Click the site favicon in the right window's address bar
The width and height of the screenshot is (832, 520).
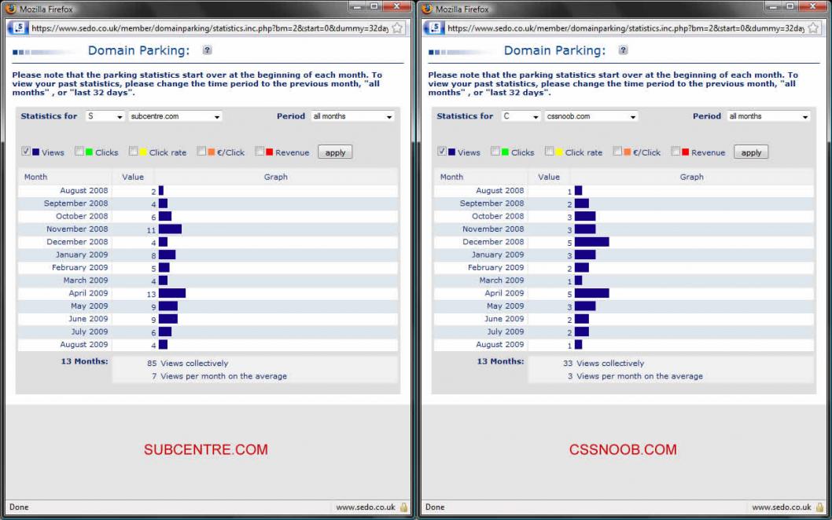[x=435, y=27]
